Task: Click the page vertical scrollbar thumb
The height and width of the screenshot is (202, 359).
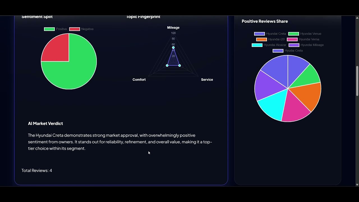Action: [x=357, y=81]
